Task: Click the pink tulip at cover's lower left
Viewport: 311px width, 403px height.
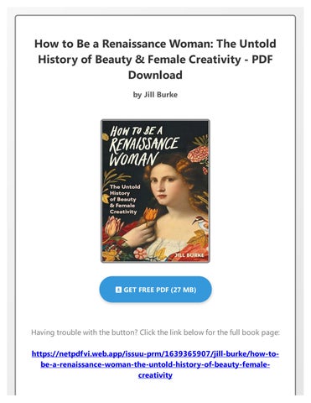Action: click(x=113, y=227)
